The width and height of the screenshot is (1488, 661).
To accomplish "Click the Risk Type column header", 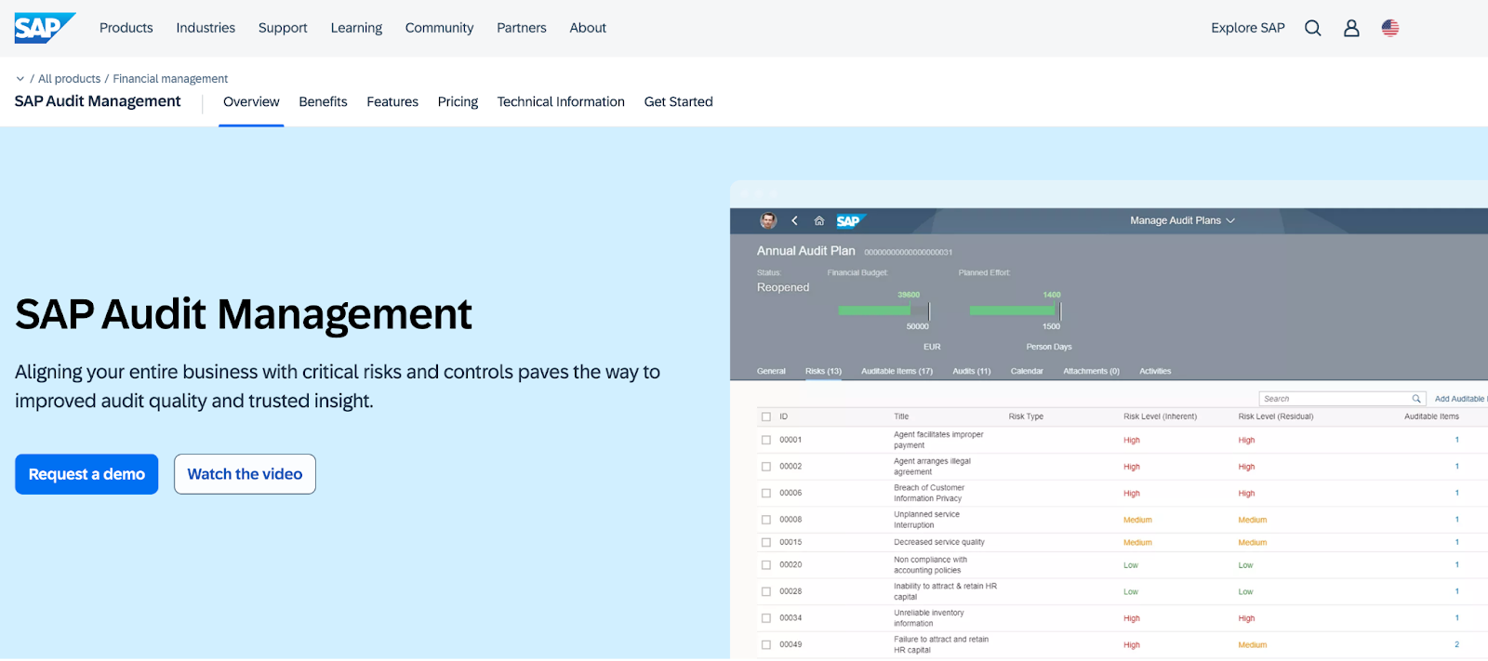I will [x=1026, y=416].
